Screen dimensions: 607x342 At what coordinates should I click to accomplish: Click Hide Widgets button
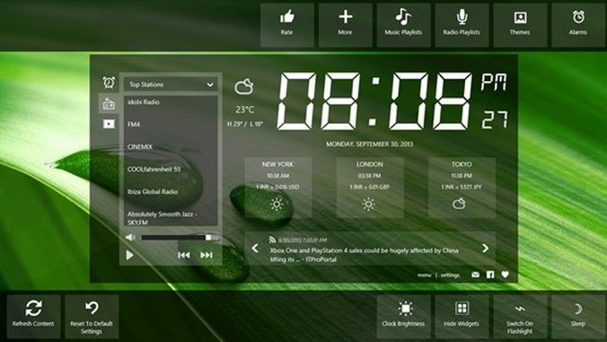[462, 317]
